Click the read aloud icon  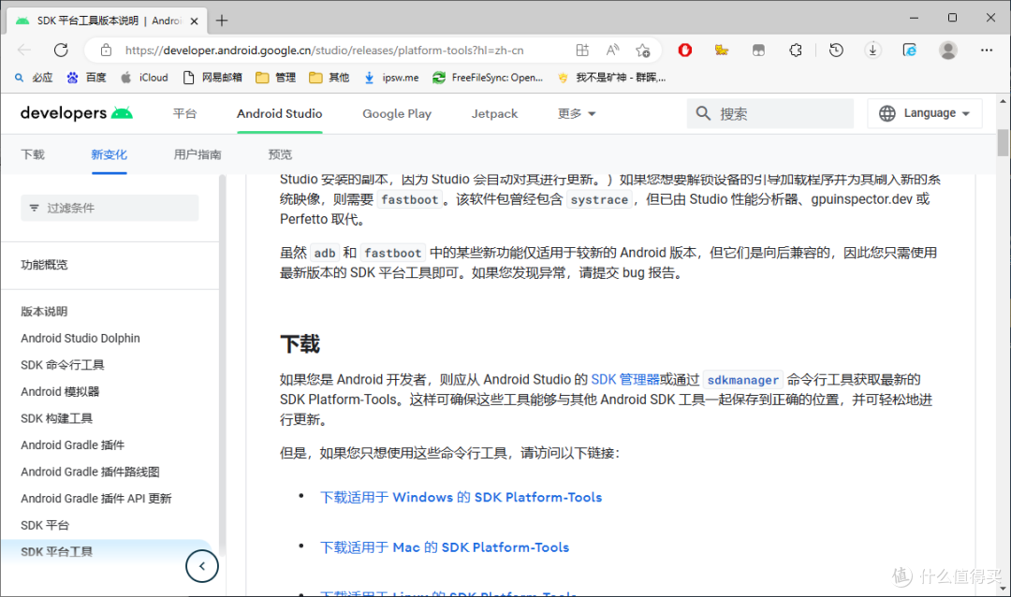click(612, 51)
